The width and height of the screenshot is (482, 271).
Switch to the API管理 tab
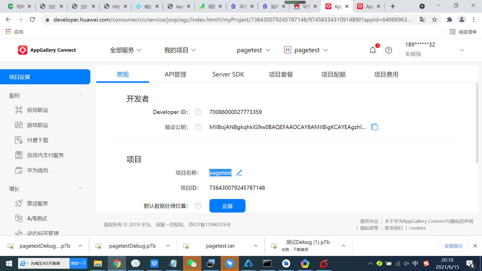coord(175,75)
